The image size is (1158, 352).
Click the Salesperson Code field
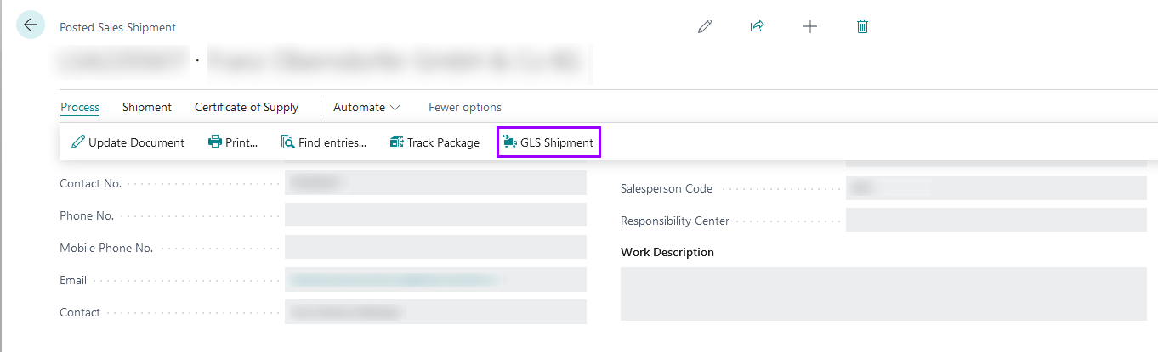tap(996, 188)
